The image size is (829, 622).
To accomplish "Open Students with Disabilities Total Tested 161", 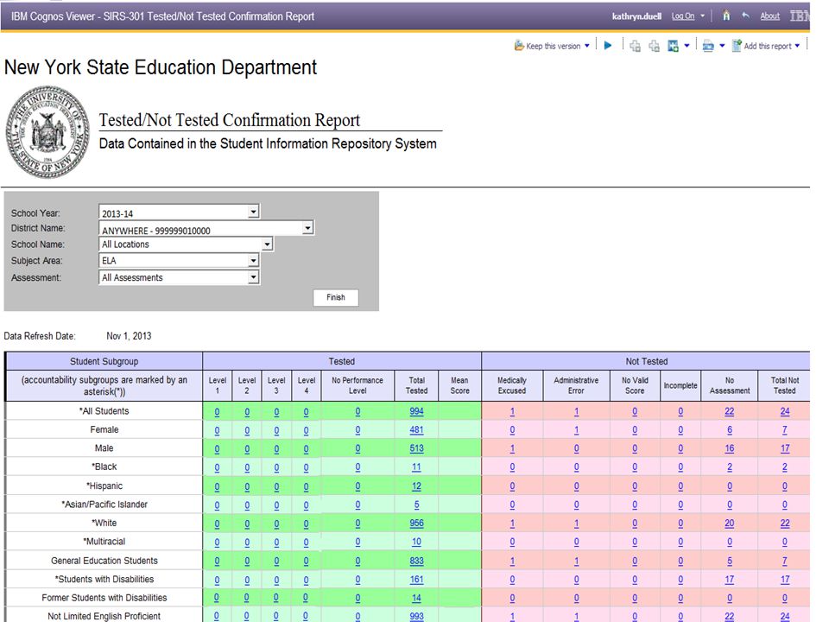I will [x=416, y=579].
